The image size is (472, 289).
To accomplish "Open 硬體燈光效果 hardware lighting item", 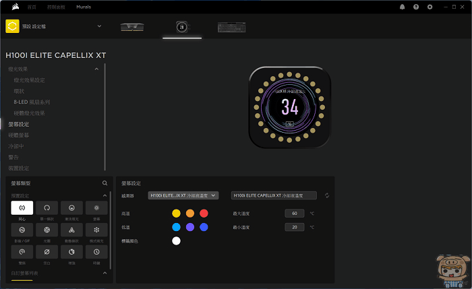I will pos(29,113).
